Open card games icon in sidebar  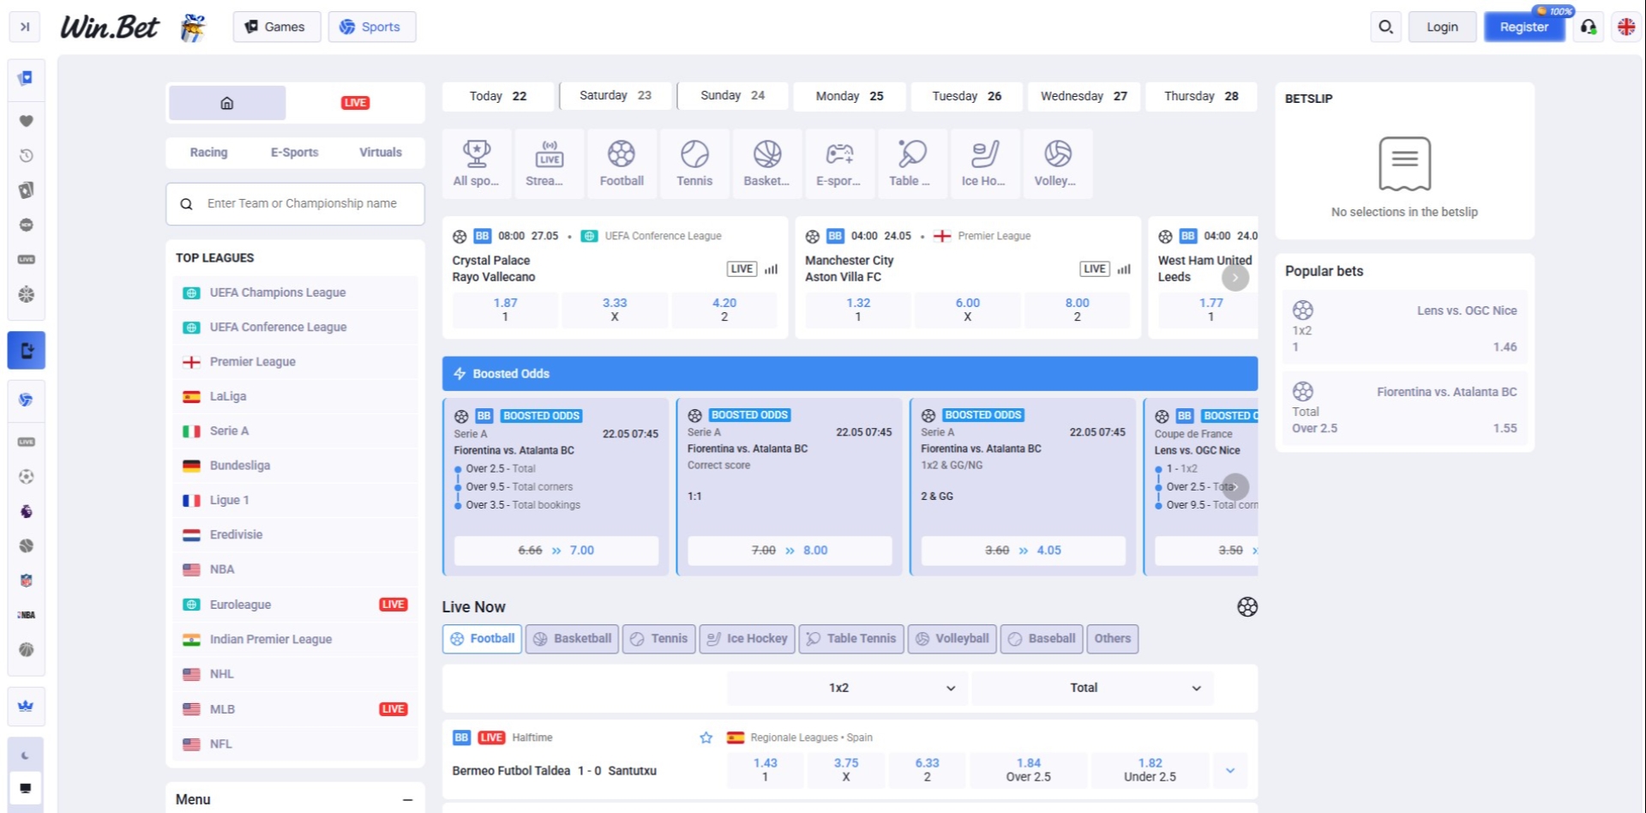tap(27, 190)
